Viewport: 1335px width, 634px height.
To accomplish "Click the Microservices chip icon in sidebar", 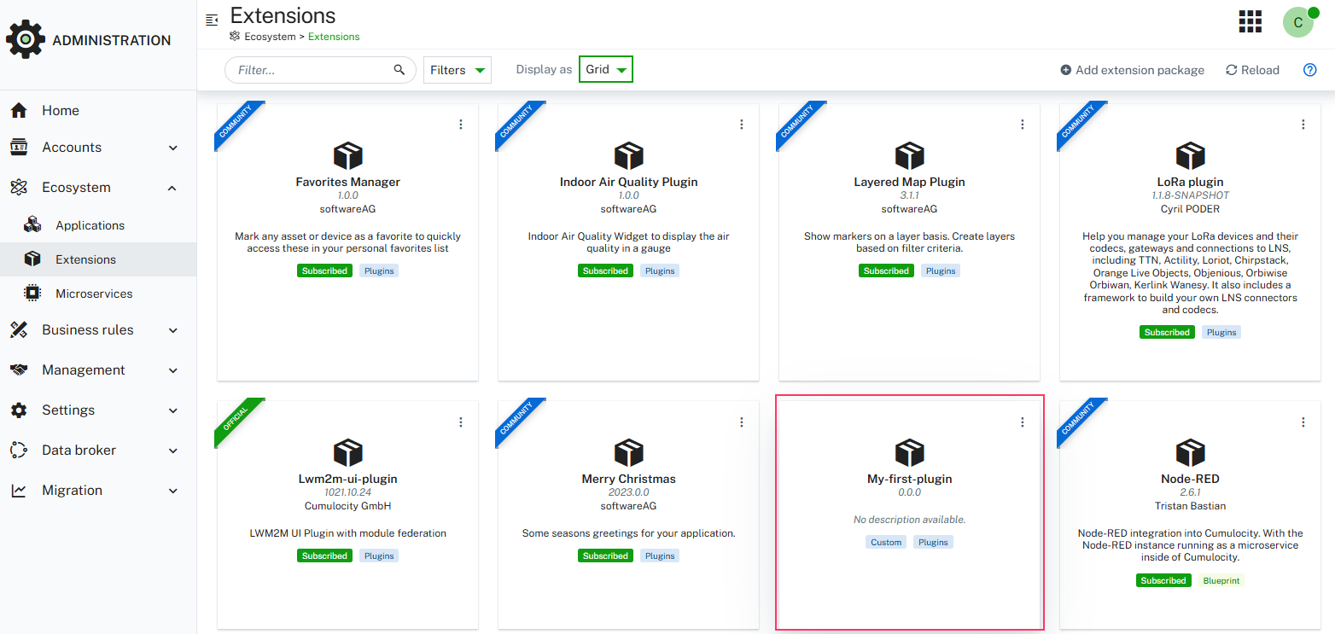I will [32, 294].
